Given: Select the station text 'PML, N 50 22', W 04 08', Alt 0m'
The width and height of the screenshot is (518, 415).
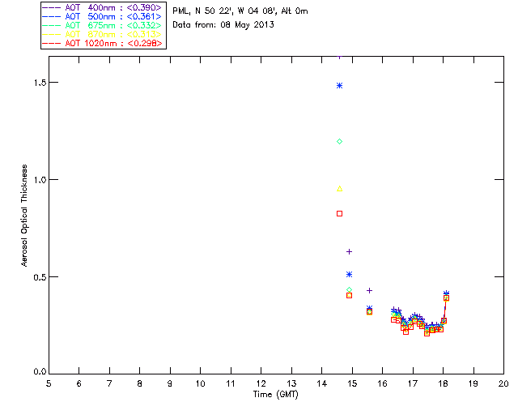Looking at the screenshot, I should pos(240,11).
